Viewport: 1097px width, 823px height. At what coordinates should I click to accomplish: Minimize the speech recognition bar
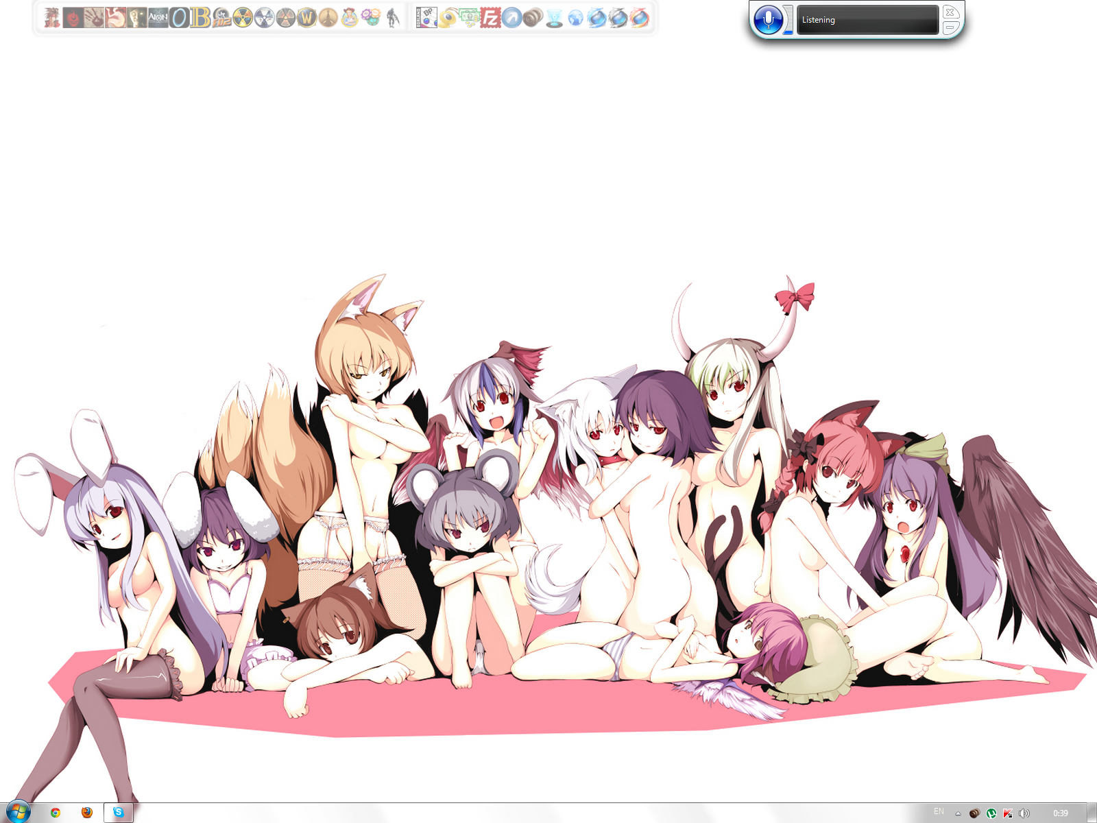pos(950,27)
